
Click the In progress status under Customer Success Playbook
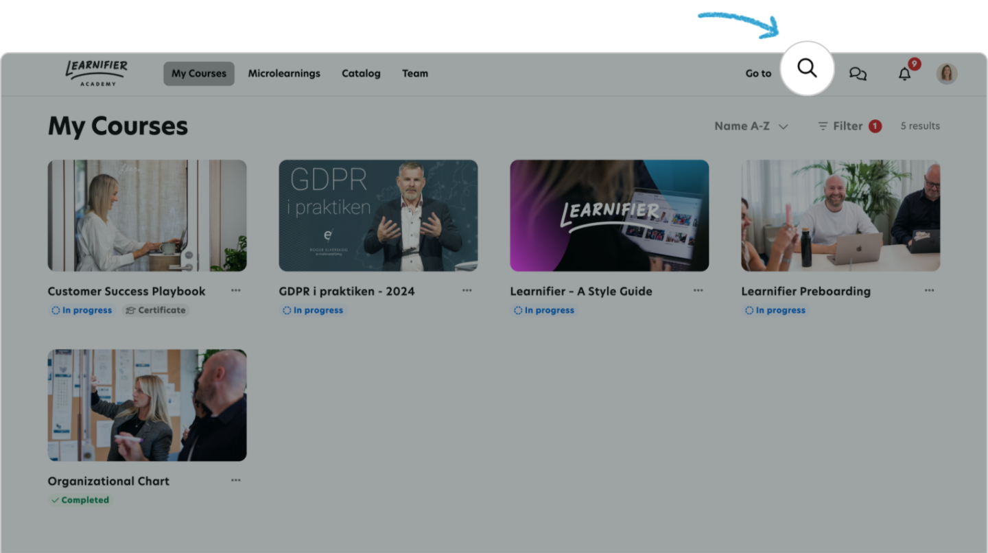pyautogui.click(x=82, y=310)
